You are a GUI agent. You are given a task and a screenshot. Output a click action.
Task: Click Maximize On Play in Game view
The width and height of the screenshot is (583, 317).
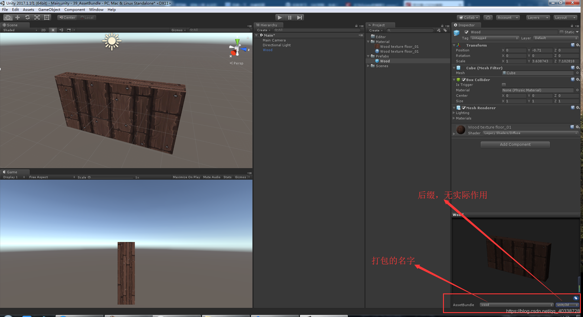pyautogui.click(x=186, y=177)
